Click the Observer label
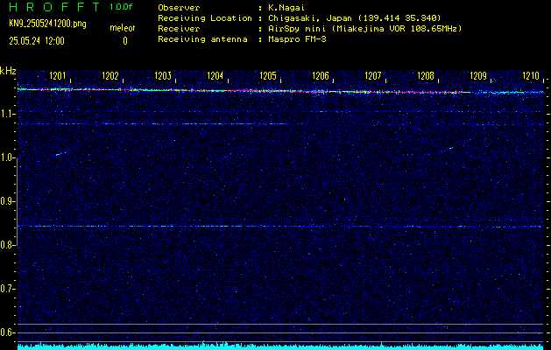 (x=179, y=7)
